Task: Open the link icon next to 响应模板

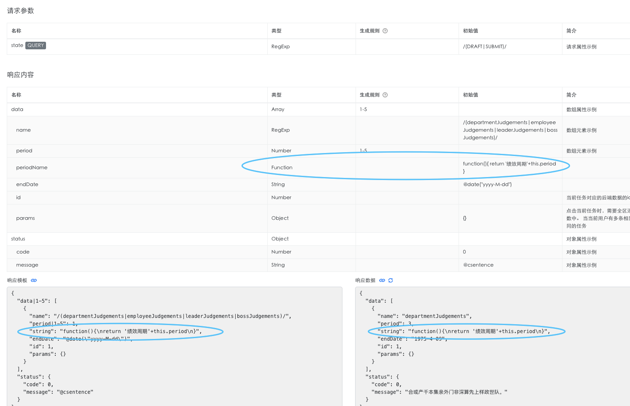Action: tap(34, 280)
